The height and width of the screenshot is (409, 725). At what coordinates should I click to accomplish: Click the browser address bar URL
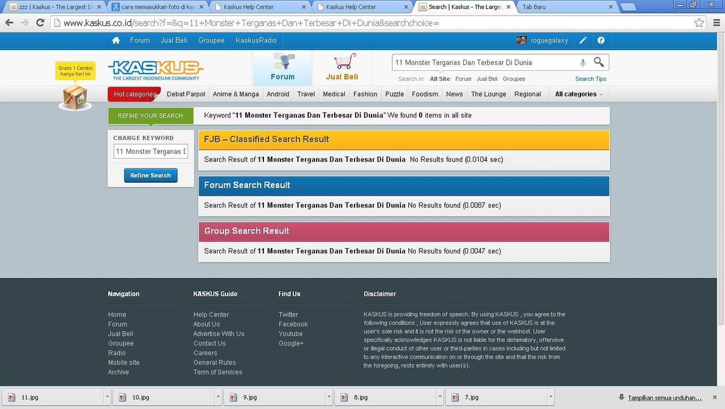(251, 23)
